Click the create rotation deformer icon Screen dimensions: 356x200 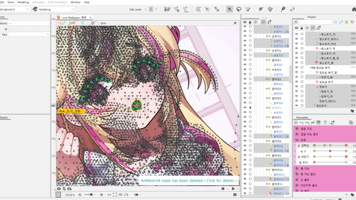click(207, 9)
